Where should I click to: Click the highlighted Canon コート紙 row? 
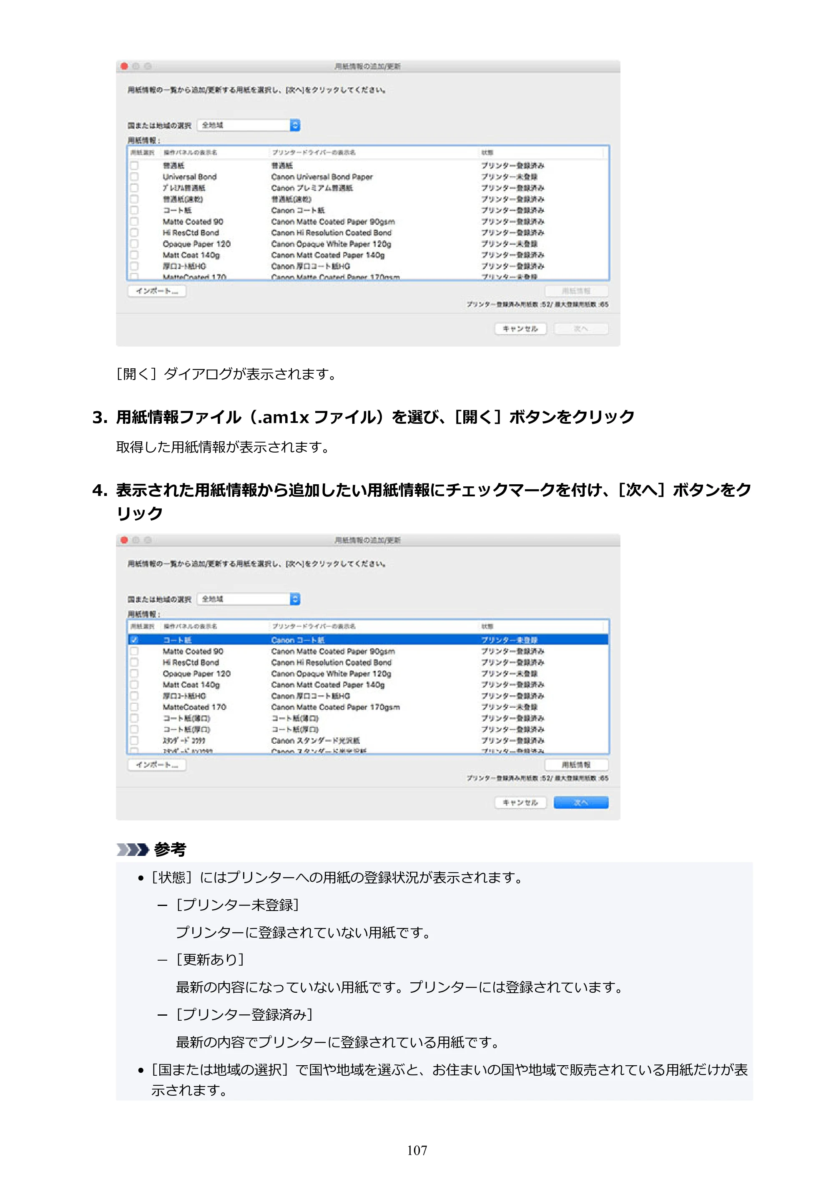[368, 640]
